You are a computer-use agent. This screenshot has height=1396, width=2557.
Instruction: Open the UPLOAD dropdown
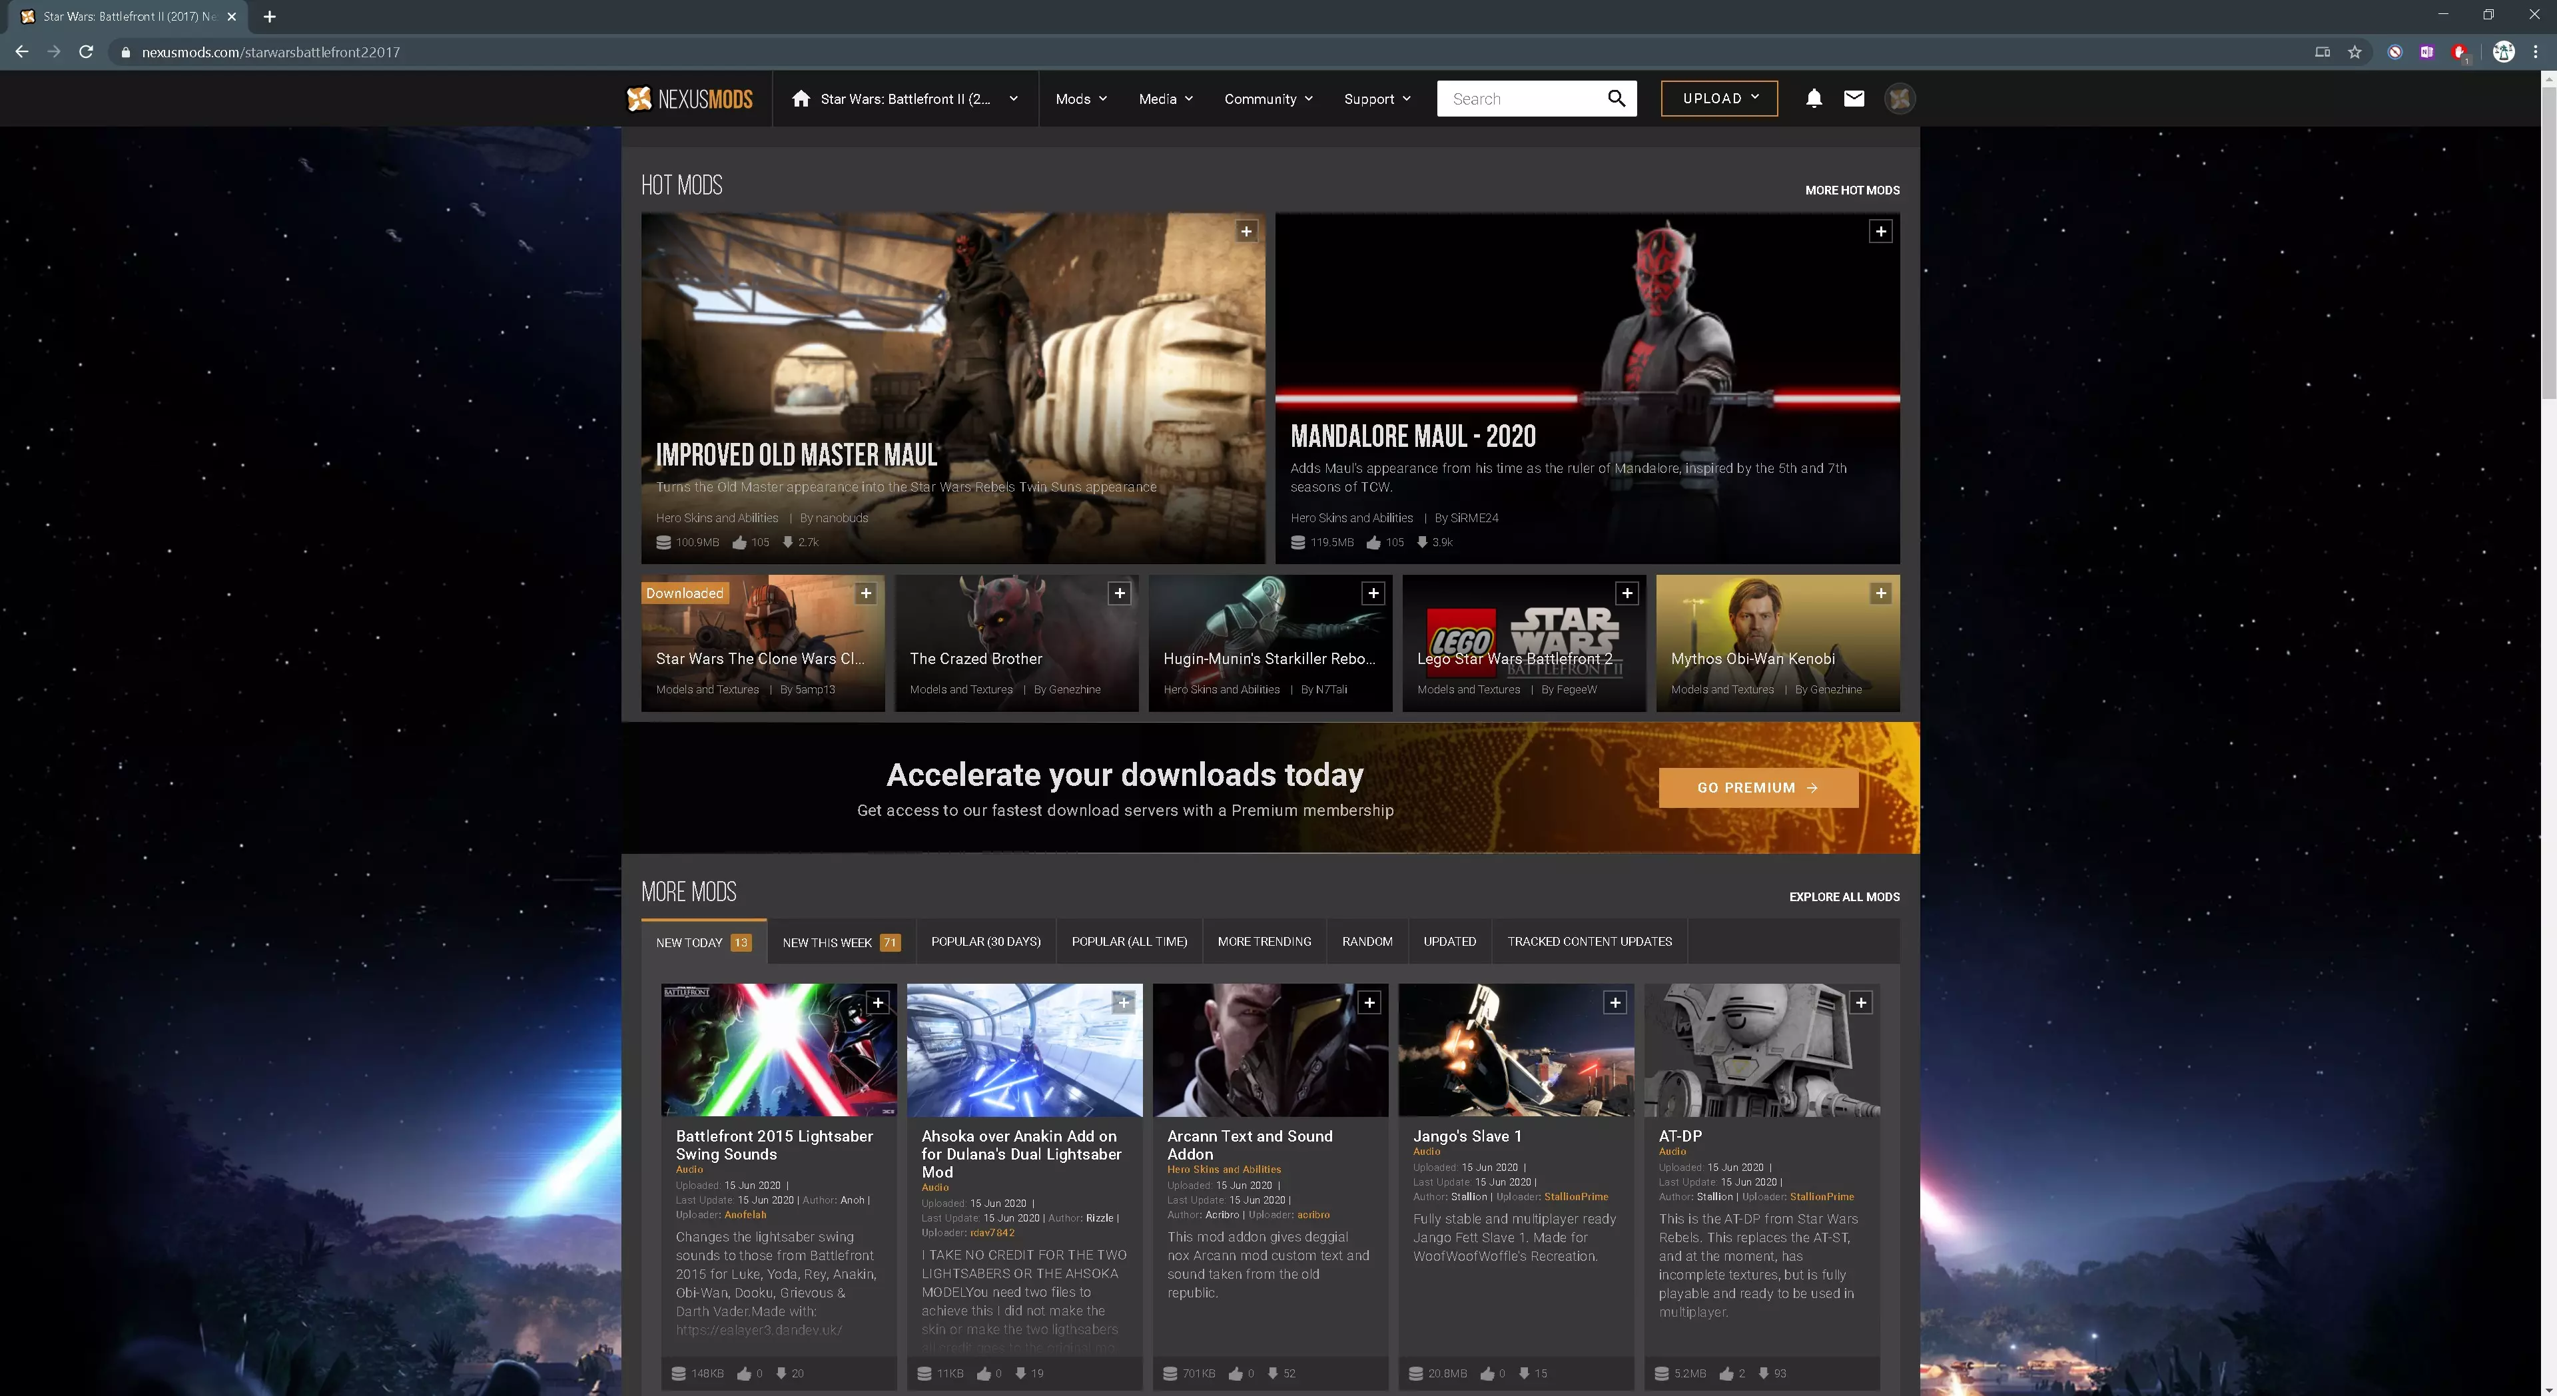click(x=1719, y=99)
